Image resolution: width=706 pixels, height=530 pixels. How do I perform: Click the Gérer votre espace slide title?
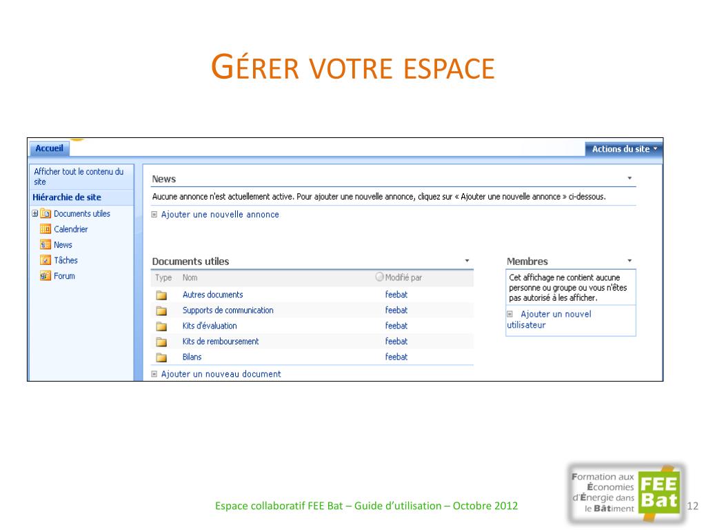[x=353, y=68]
